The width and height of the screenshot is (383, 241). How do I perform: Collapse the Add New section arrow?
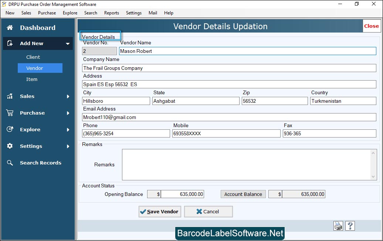point(68,44)
